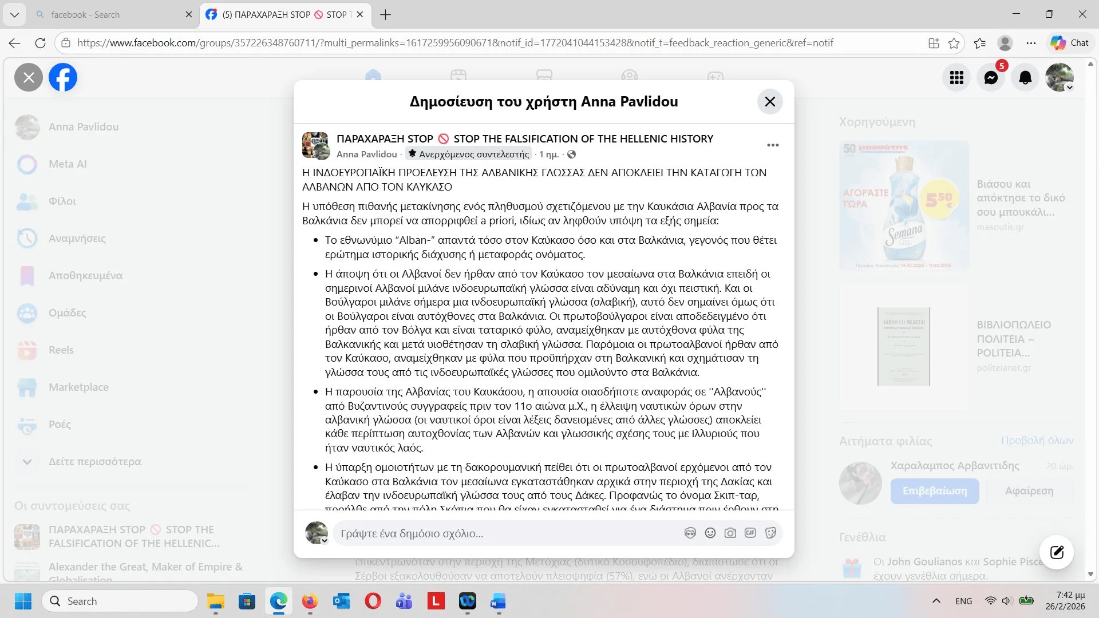Open the Facebook apps grid menu
The height and width of the screenshot is (618, 1099).
click(x=956, y=77)
